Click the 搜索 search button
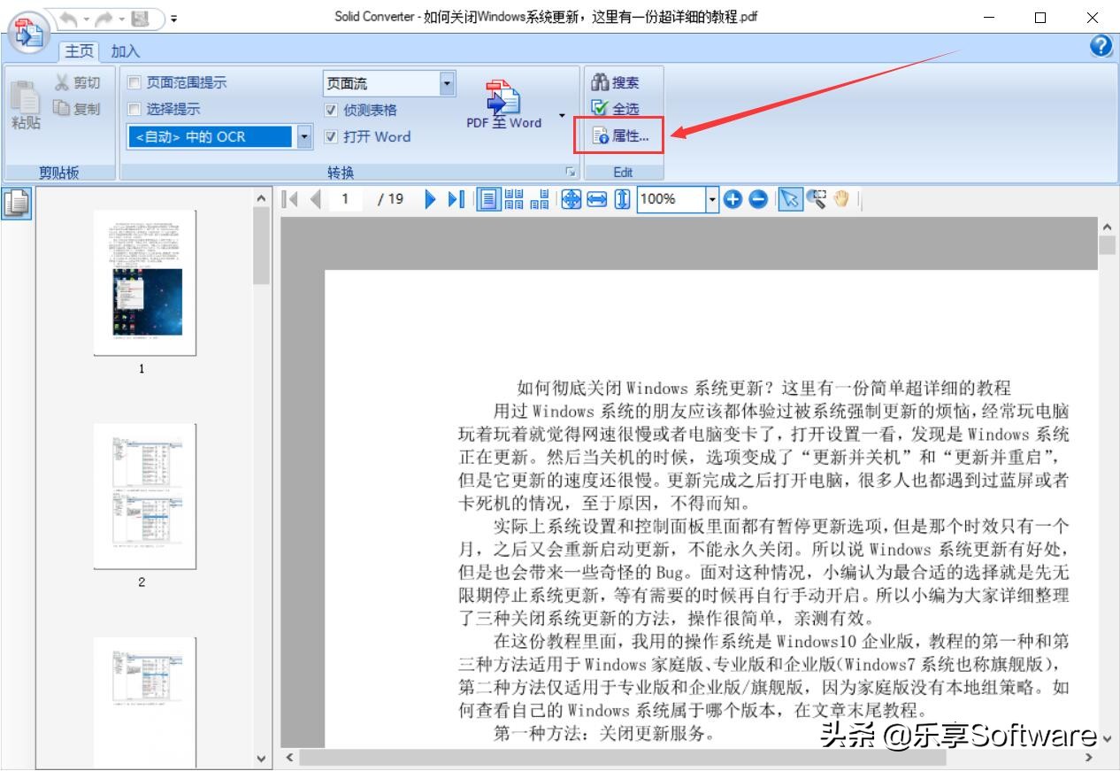The width and height of the screenshot is (1120, 771). point(615,82)
